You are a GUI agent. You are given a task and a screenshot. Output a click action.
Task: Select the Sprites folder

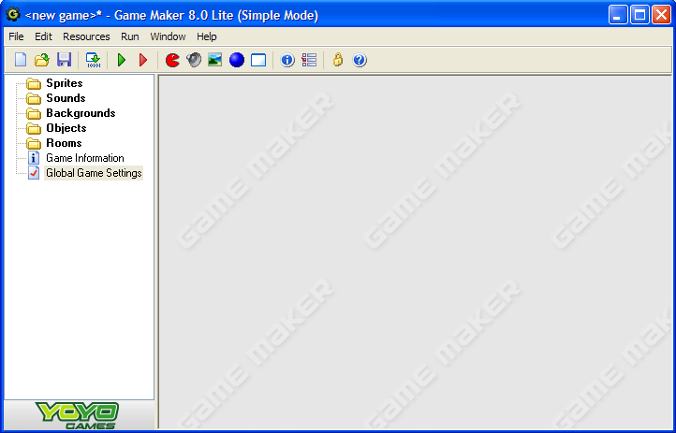[65, 83]
